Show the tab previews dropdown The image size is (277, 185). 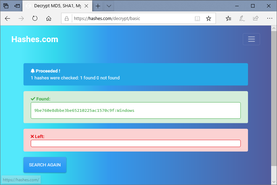109,6
